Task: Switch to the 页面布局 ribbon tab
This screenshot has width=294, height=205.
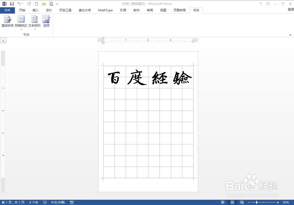Action: click(x=180, y=10)
